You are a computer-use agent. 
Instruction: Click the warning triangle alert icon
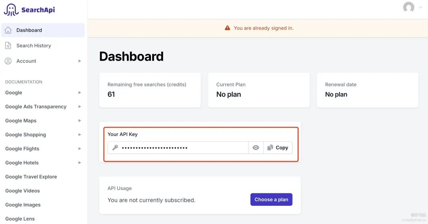coord(227,28)
